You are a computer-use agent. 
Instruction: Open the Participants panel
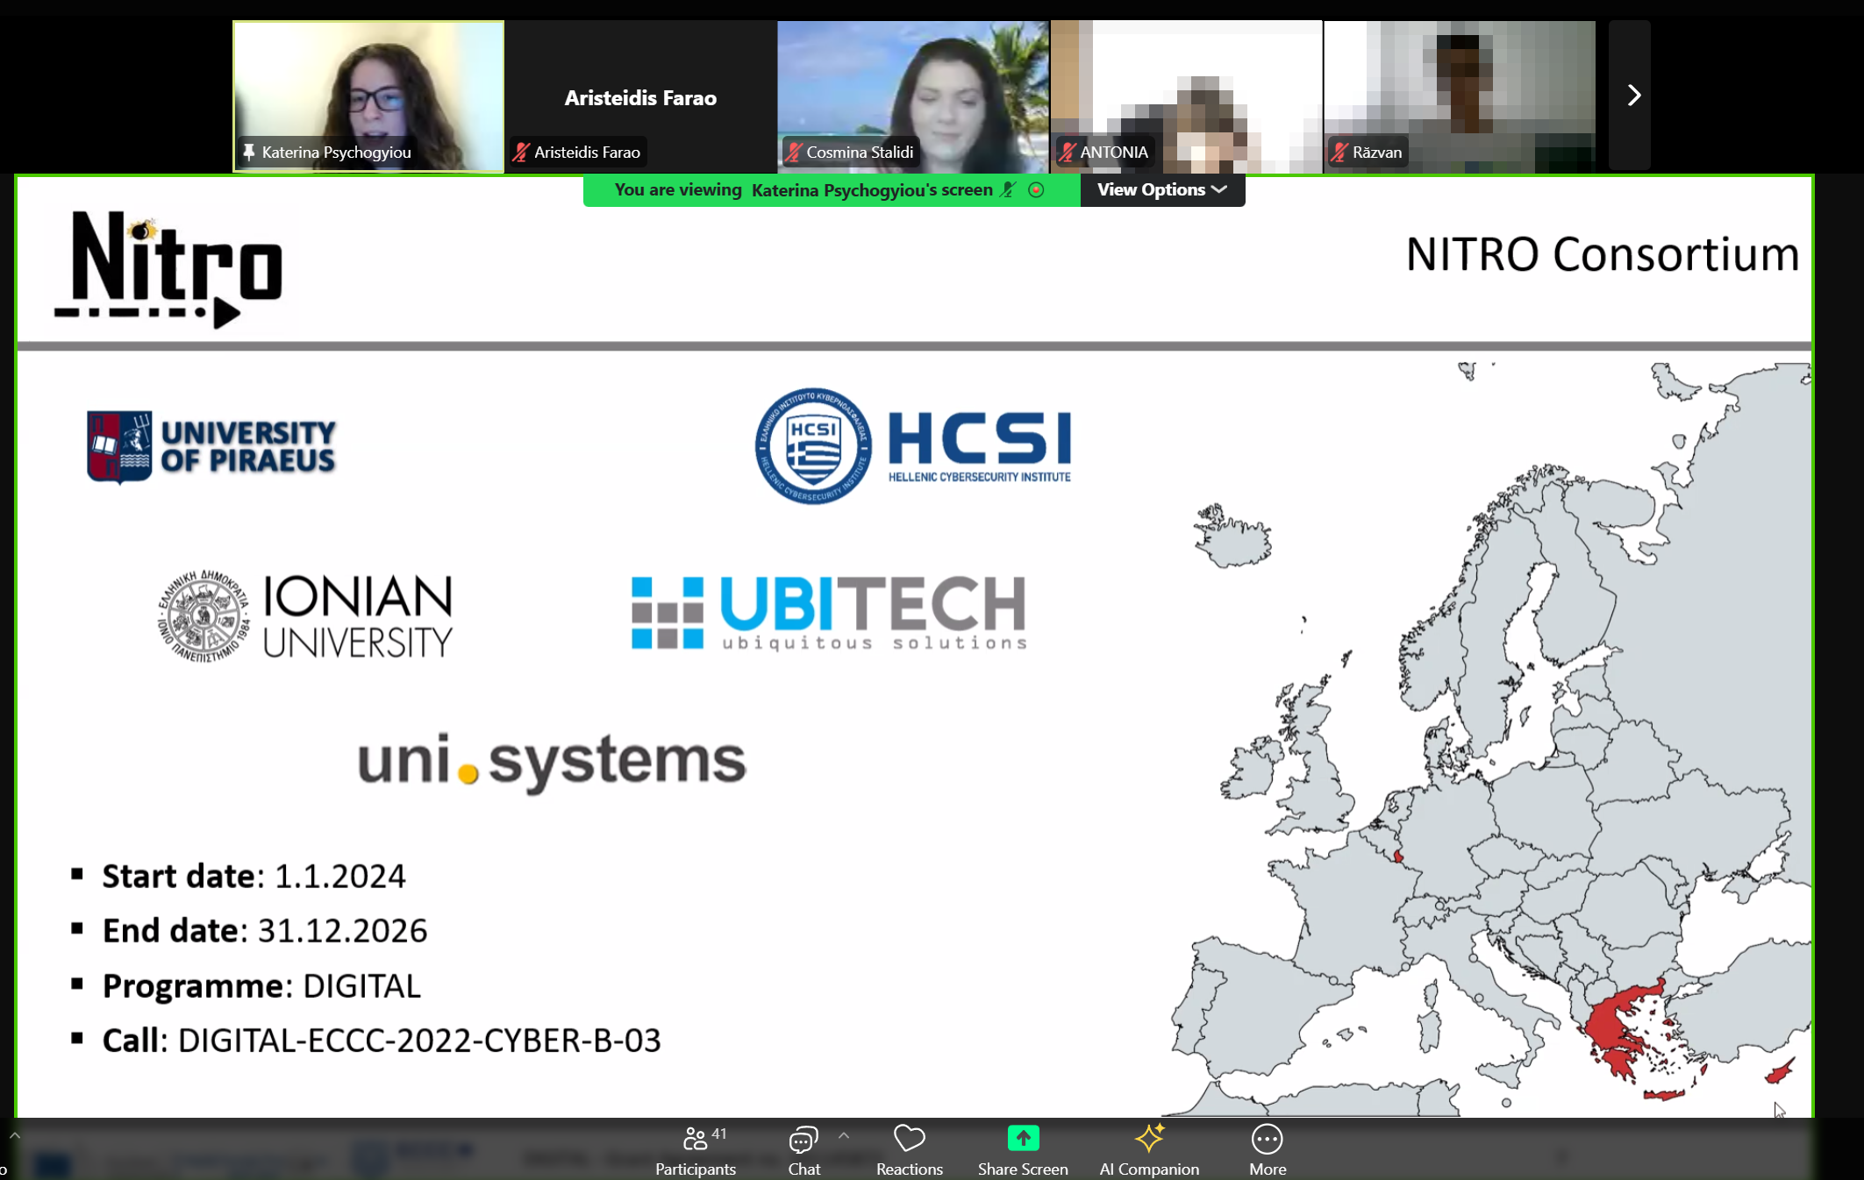[695, 1150]
